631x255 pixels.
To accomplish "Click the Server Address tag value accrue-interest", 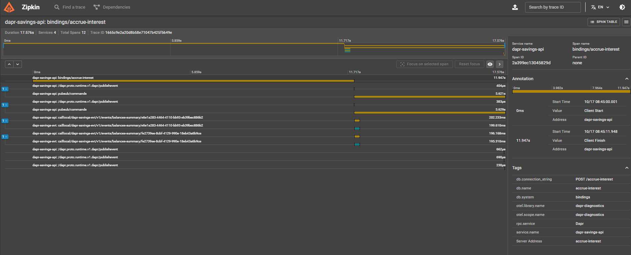I will 588,241.
